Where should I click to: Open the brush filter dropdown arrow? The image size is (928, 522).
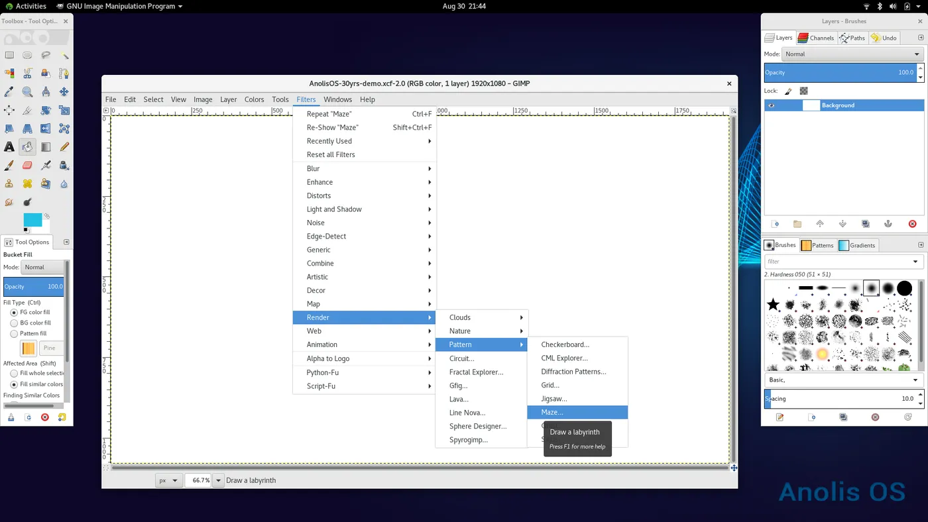[x=915, y=262]
